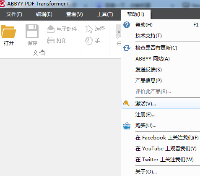
Task: Click the 打开 label under folder
Action: pyautogui.click(x=9, y=43)
